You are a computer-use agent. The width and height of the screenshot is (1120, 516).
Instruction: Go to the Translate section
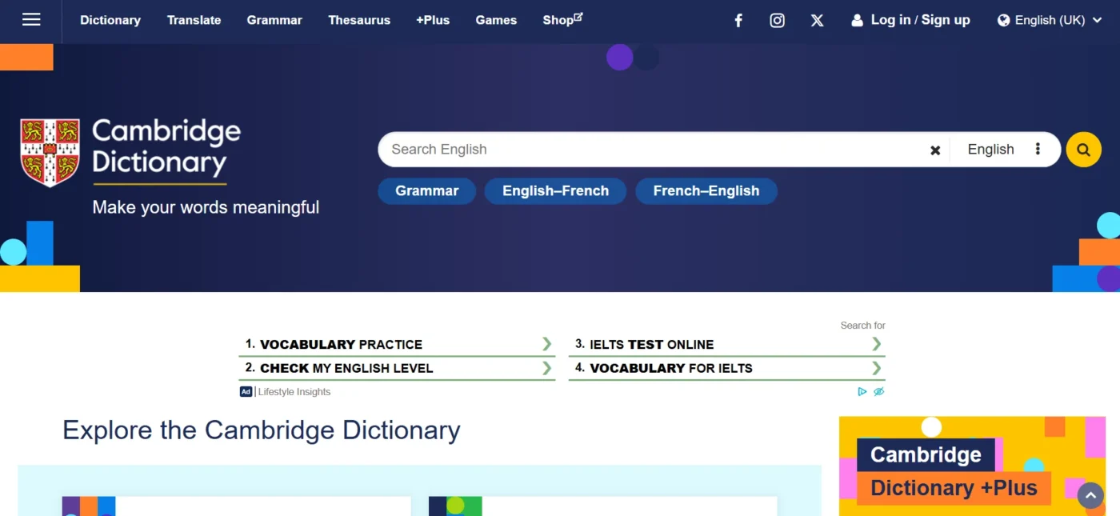(x=194, y=21)
